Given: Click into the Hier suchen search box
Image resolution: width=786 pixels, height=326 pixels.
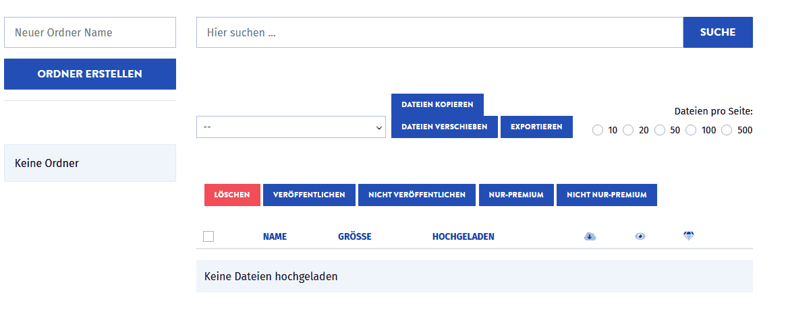Looking at the screenshot, I should (439, 32).
